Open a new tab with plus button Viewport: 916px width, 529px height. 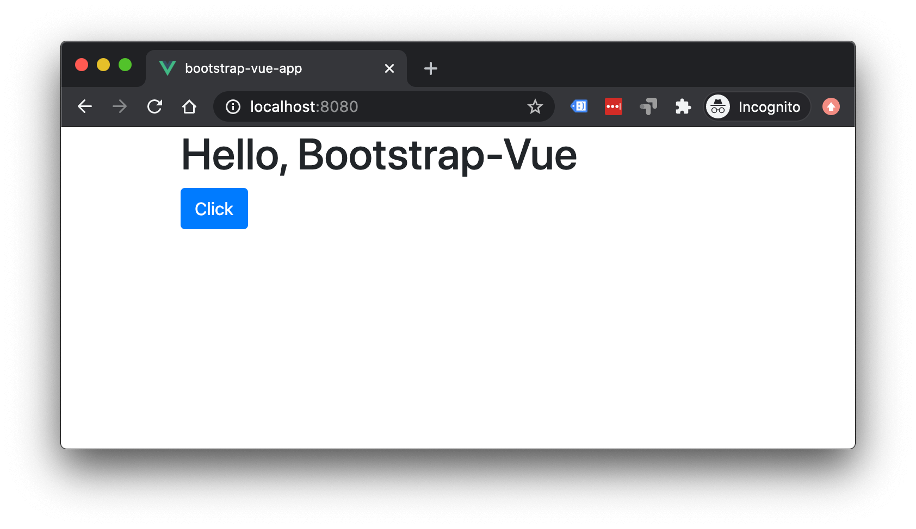pyautogui.click(x=431, y=68)
